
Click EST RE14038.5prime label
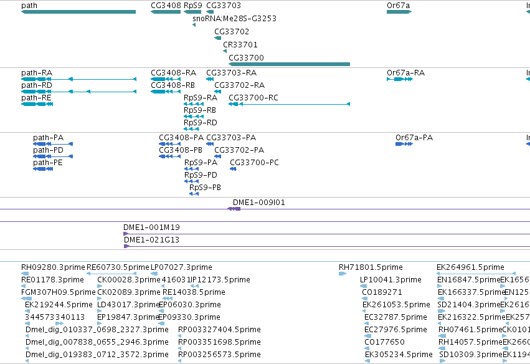[x=194, y=292]
